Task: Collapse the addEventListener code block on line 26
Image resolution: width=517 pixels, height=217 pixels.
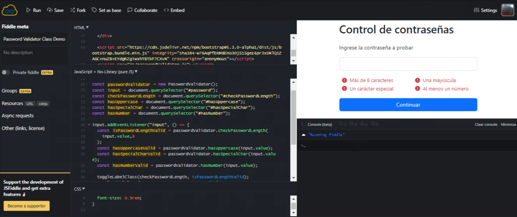Action: [89, 125]
